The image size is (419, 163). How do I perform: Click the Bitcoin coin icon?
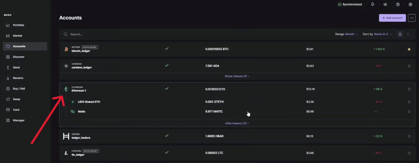click(x=66, y=49)
